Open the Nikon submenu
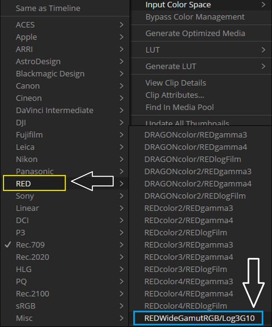 [65, 159]
